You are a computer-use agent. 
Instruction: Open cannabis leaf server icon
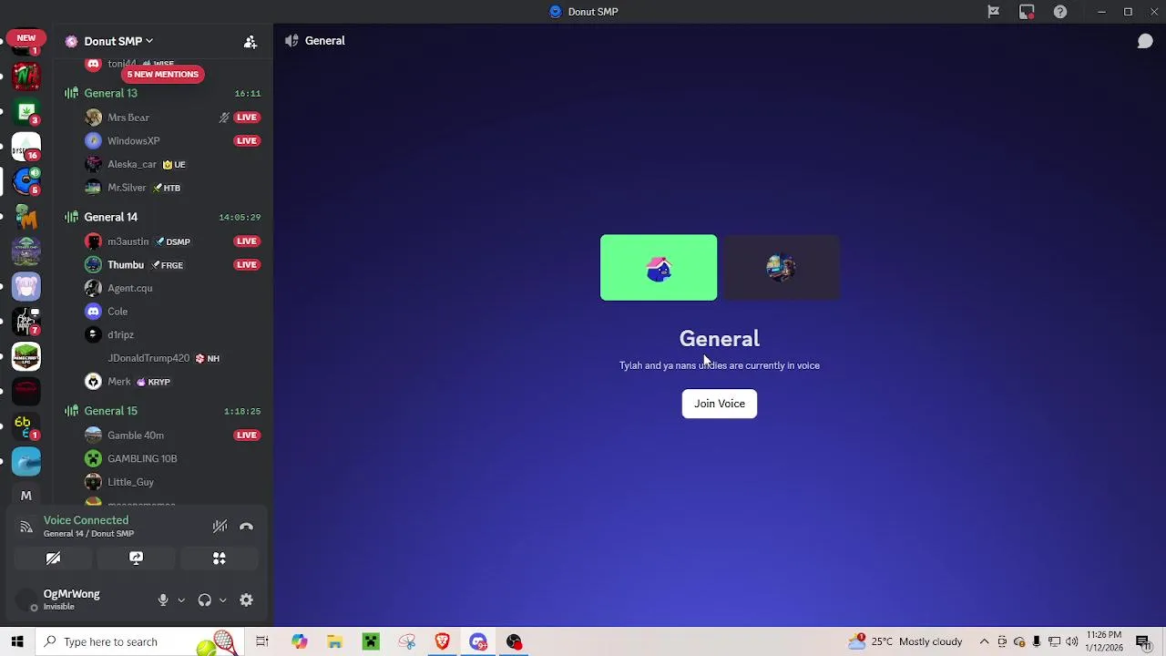26,111
